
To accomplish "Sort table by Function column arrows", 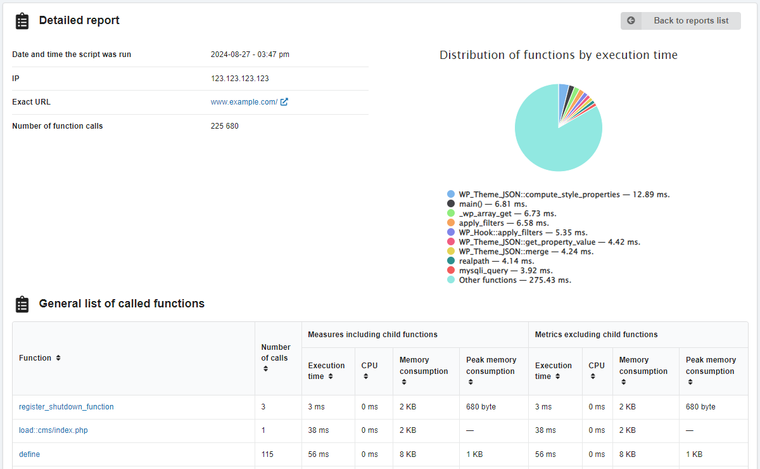I will 58,358.
